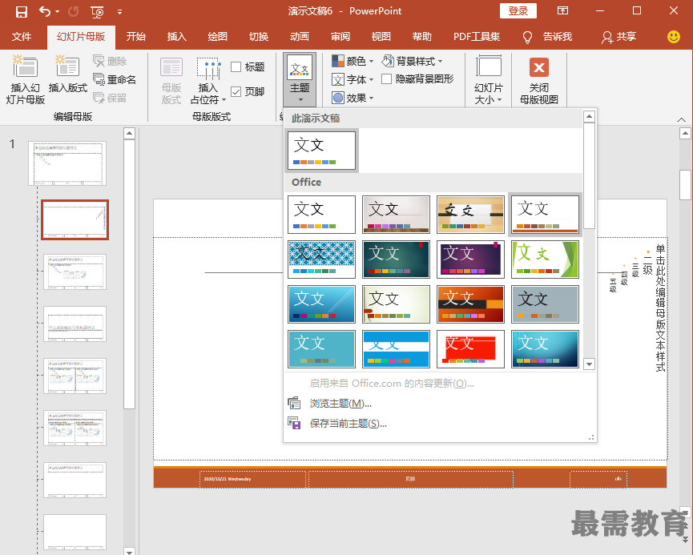Open the 视图 tab
Screen dimensions: 693x555
click(381, 37)
